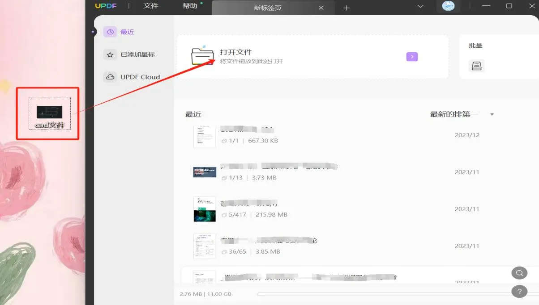The height and width of the screenshot is (305, 539).
Task: Click the UPDF Cloud icon in sidebar
Action: coord(110,77)
